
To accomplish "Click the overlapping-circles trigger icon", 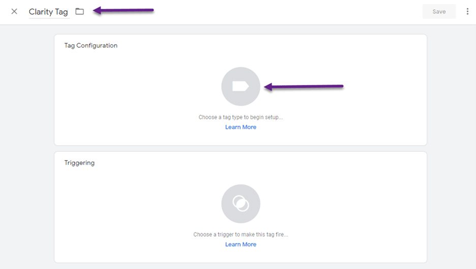I will pyautogui.click(x=241, y=204).
